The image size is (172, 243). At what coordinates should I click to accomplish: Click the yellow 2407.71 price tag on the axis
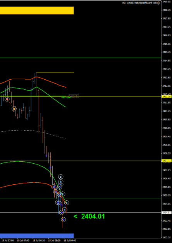point(167,161)
